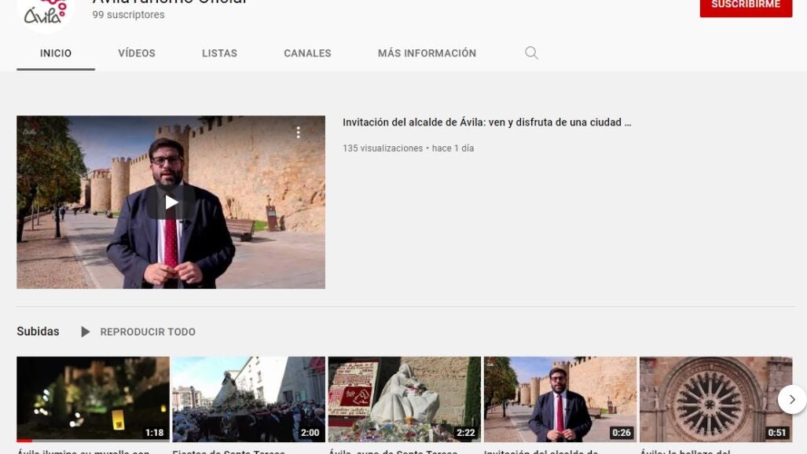This screenshot has height=454, width=807.
Task: Open the night wall video thumbnail lasting 1:18
Action: click(x=93, y=399)
